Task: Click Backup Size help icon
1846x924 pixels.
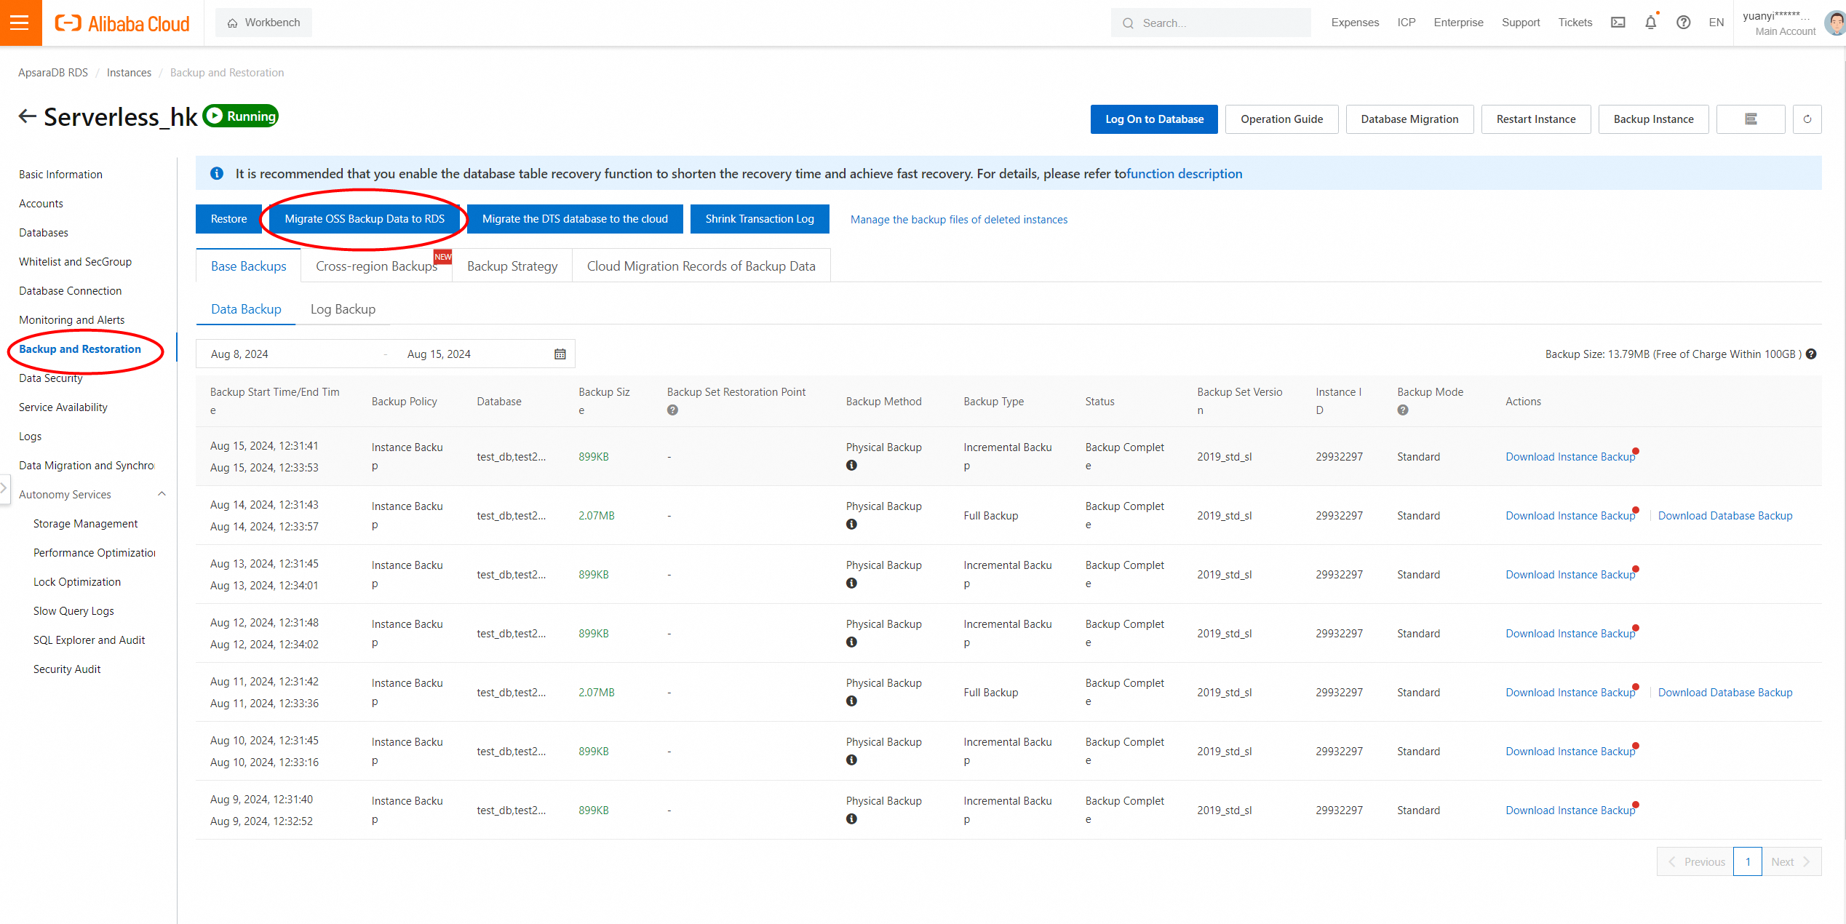Action: (x=1812, y=354)
